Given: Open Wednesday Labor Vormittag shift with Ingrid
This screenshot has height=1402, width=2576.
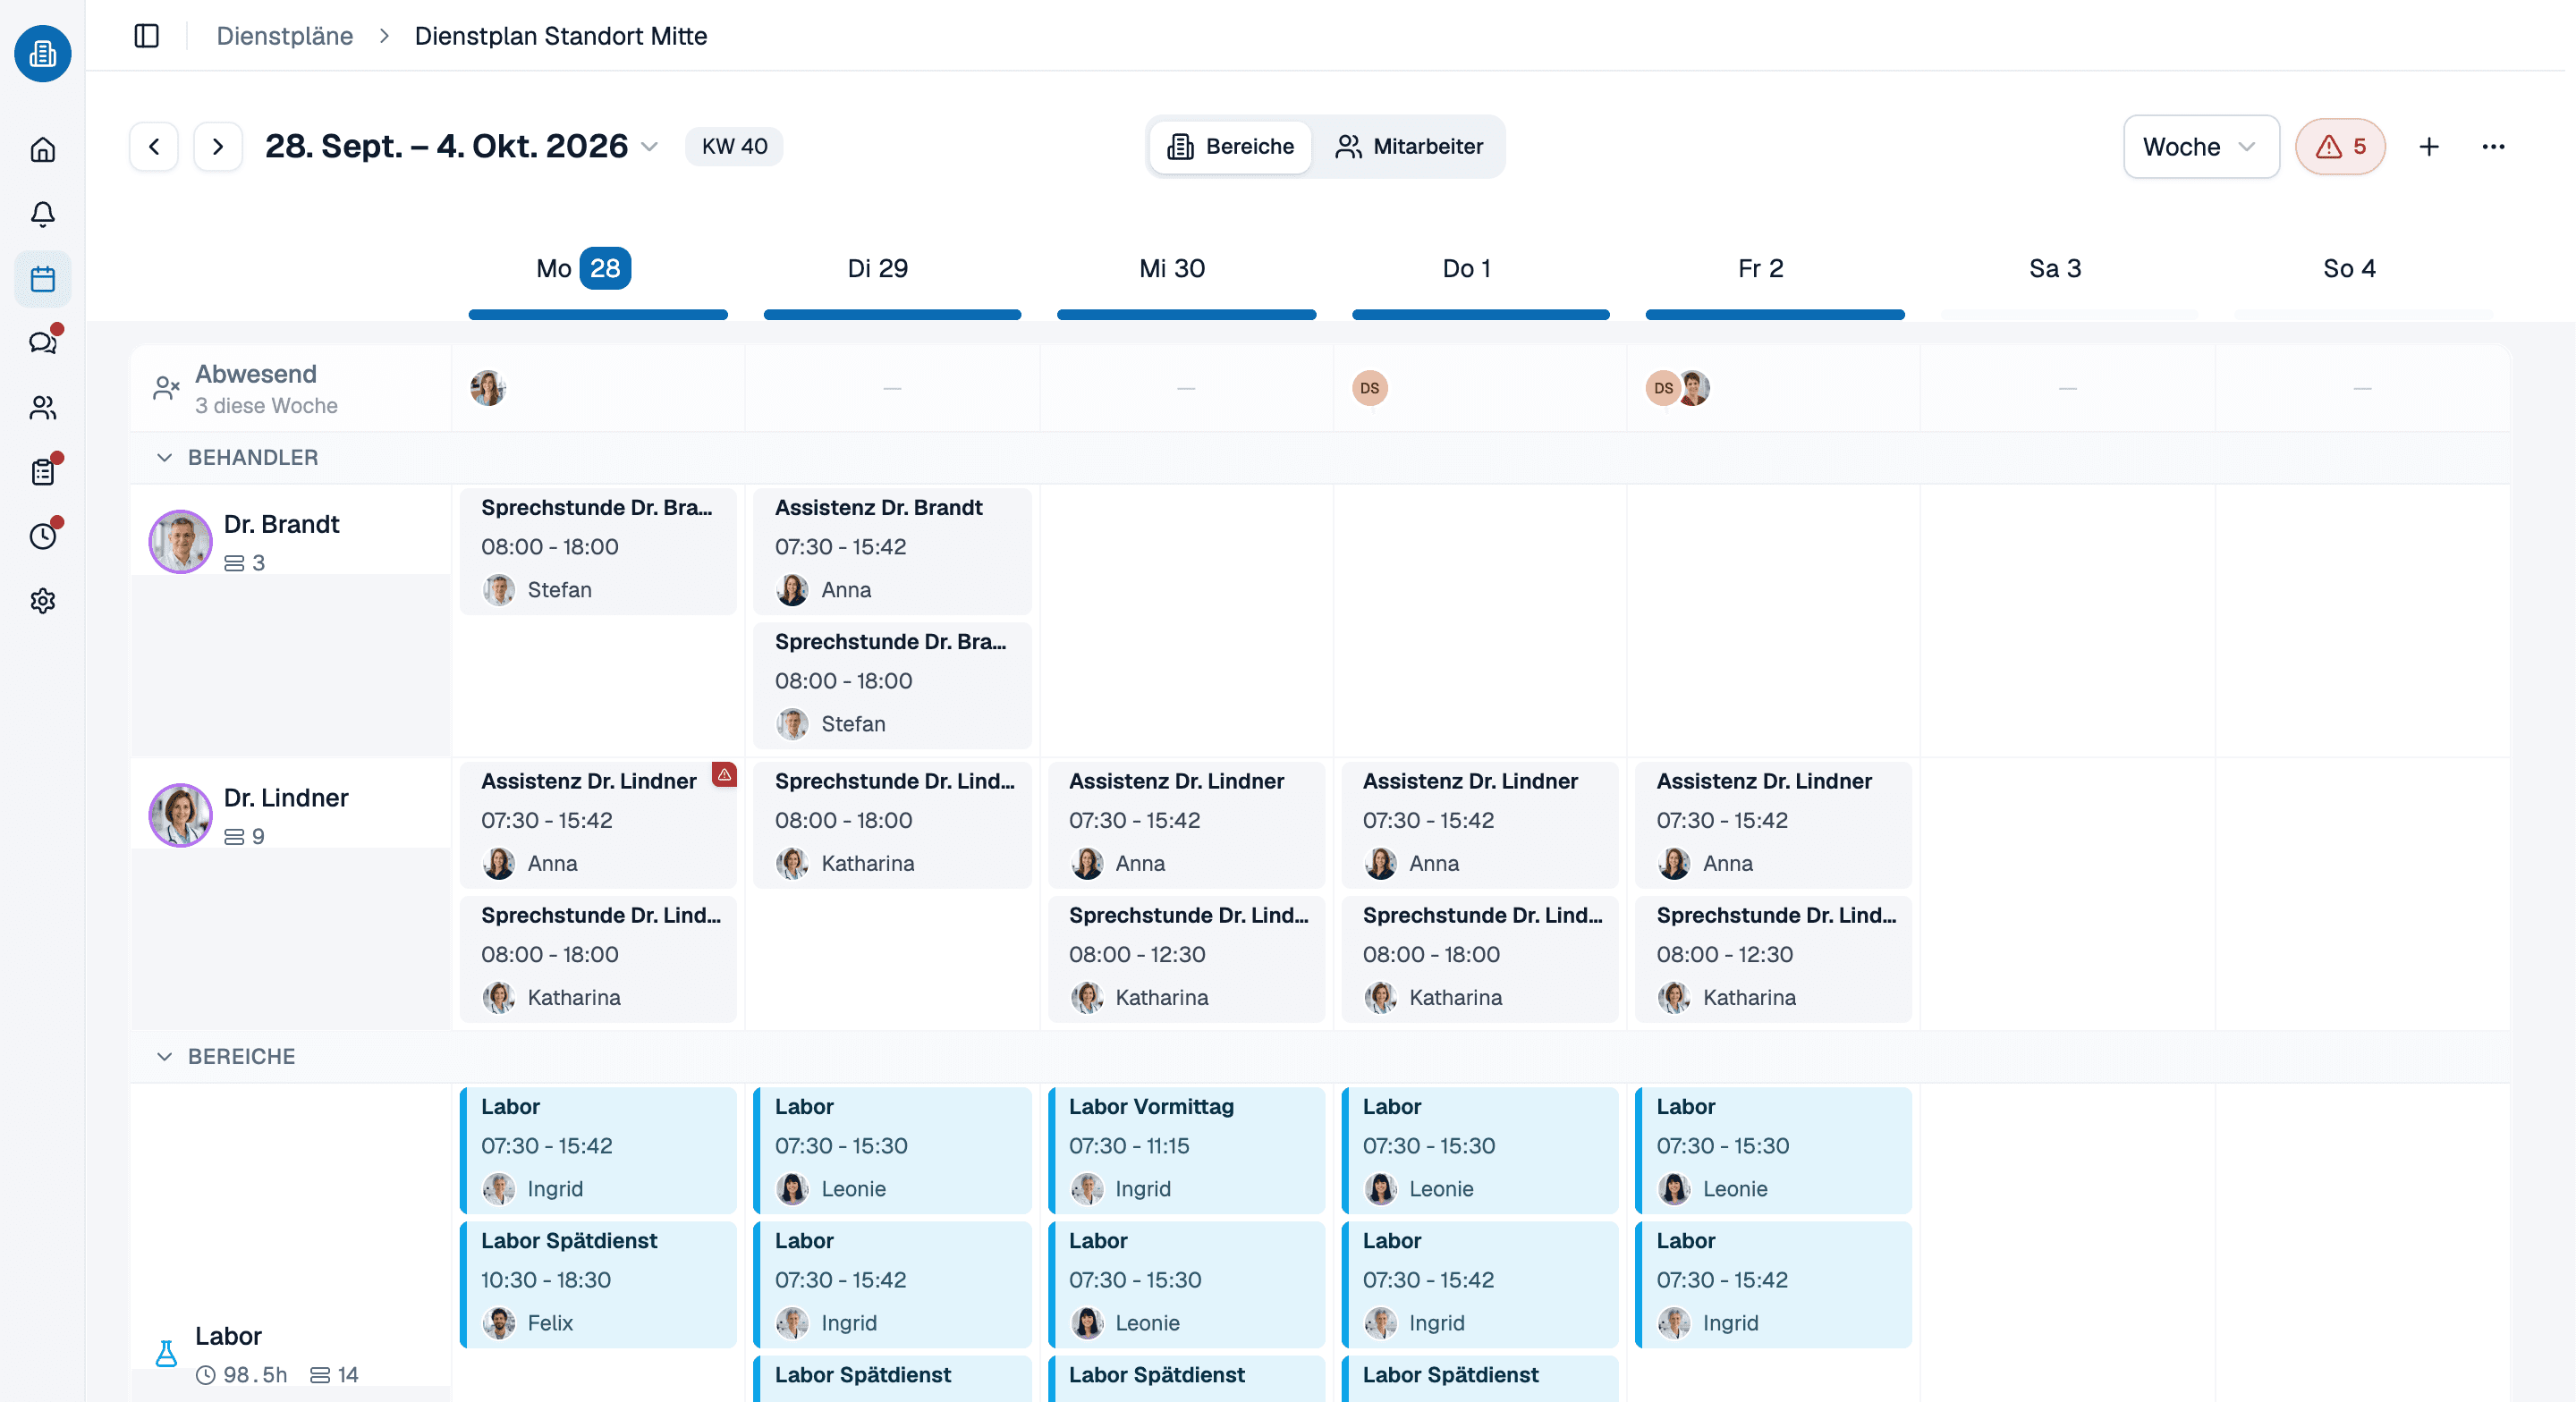Looking at the screenshot, I should coord(1186,1150).
